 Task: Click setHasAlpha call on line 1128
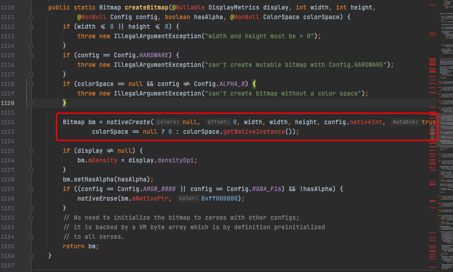[94, 179]
